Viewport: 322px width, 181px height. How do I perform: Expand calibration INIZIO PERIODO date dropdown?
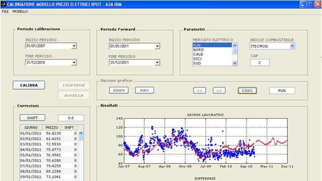(x=74, y=46)
